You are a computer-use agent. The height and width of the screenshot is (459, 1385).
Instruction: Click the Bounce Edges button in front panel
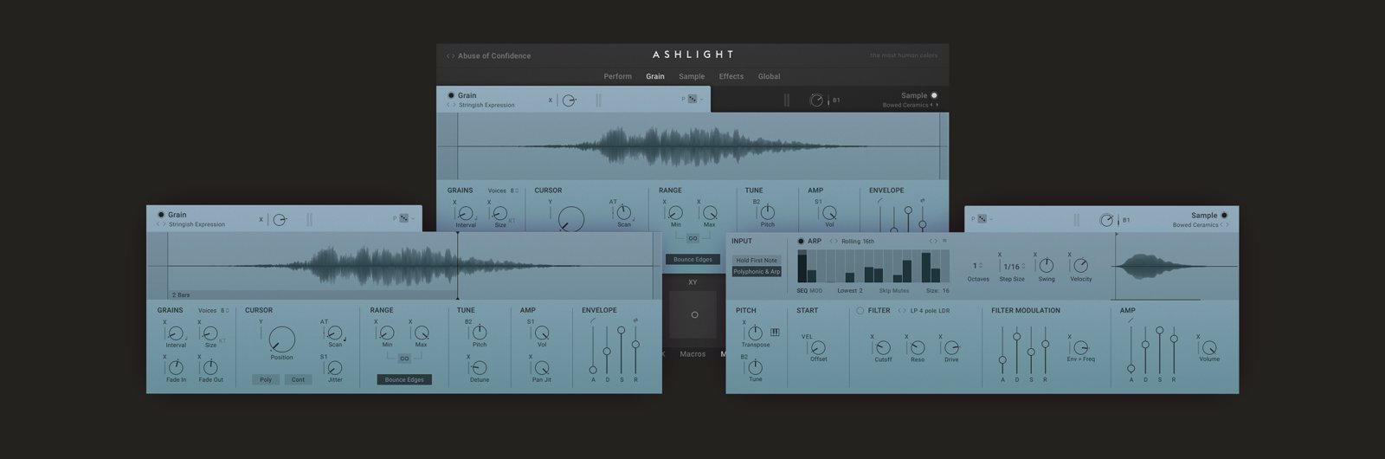tap(404, 379)
